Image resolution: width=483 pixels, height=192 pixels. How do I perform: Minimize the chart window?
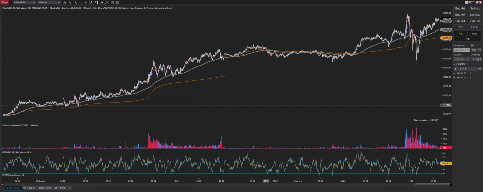pos(473,3)
